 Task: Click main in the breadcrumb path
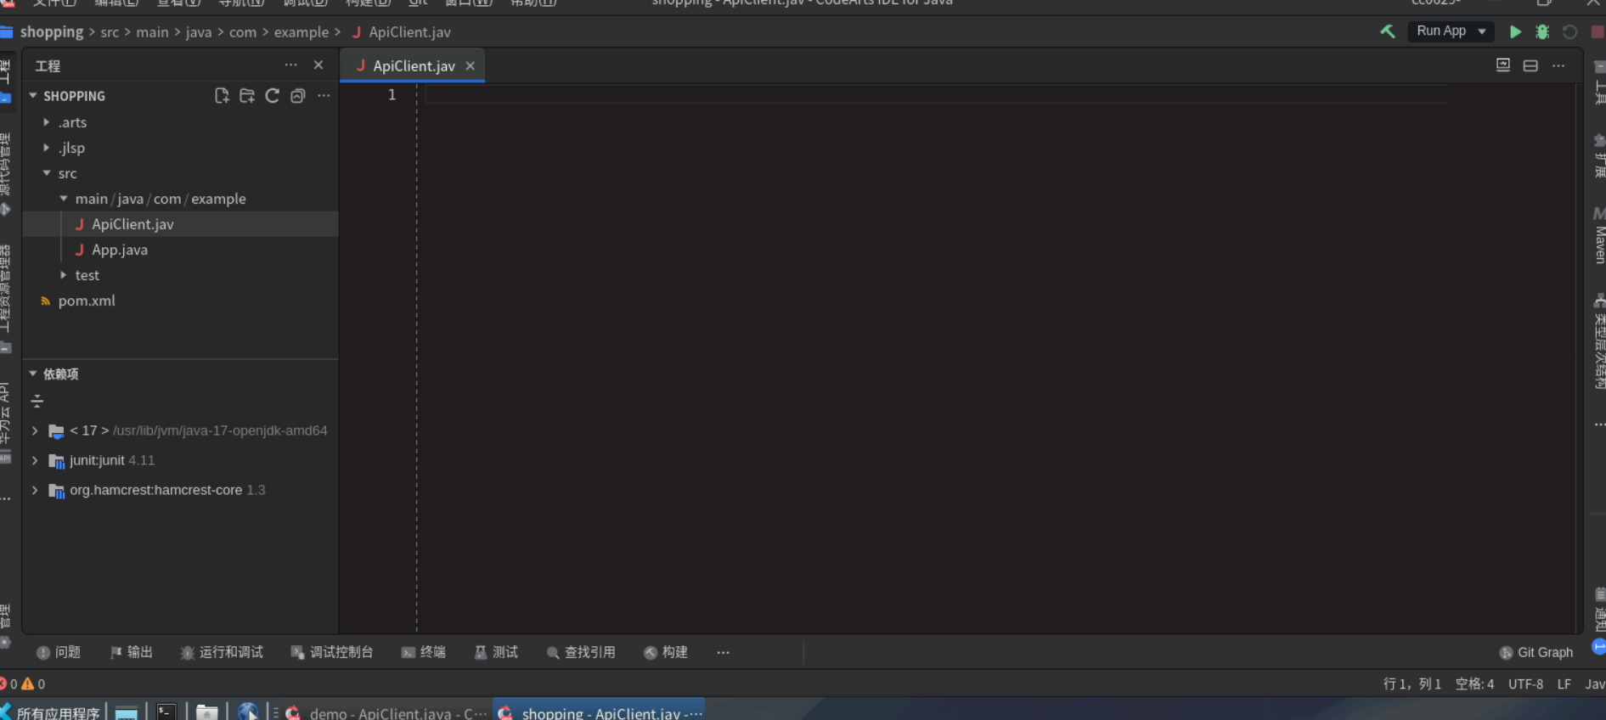pyautogui.click(x=152, y=32)
